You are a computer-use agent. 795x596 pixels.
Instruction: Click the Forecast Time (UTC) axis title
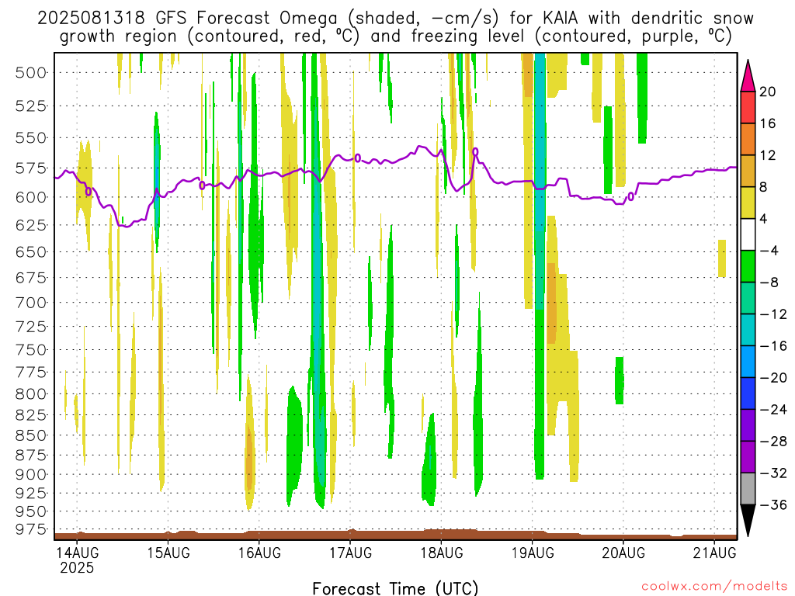coord(395,588)
